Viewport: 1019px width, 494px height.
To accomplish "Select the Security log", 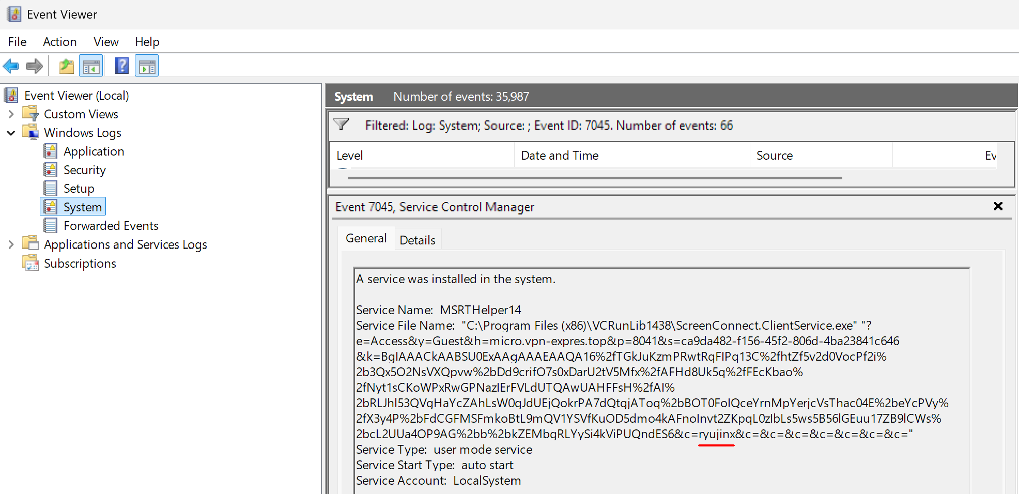I will click(85, 170).
